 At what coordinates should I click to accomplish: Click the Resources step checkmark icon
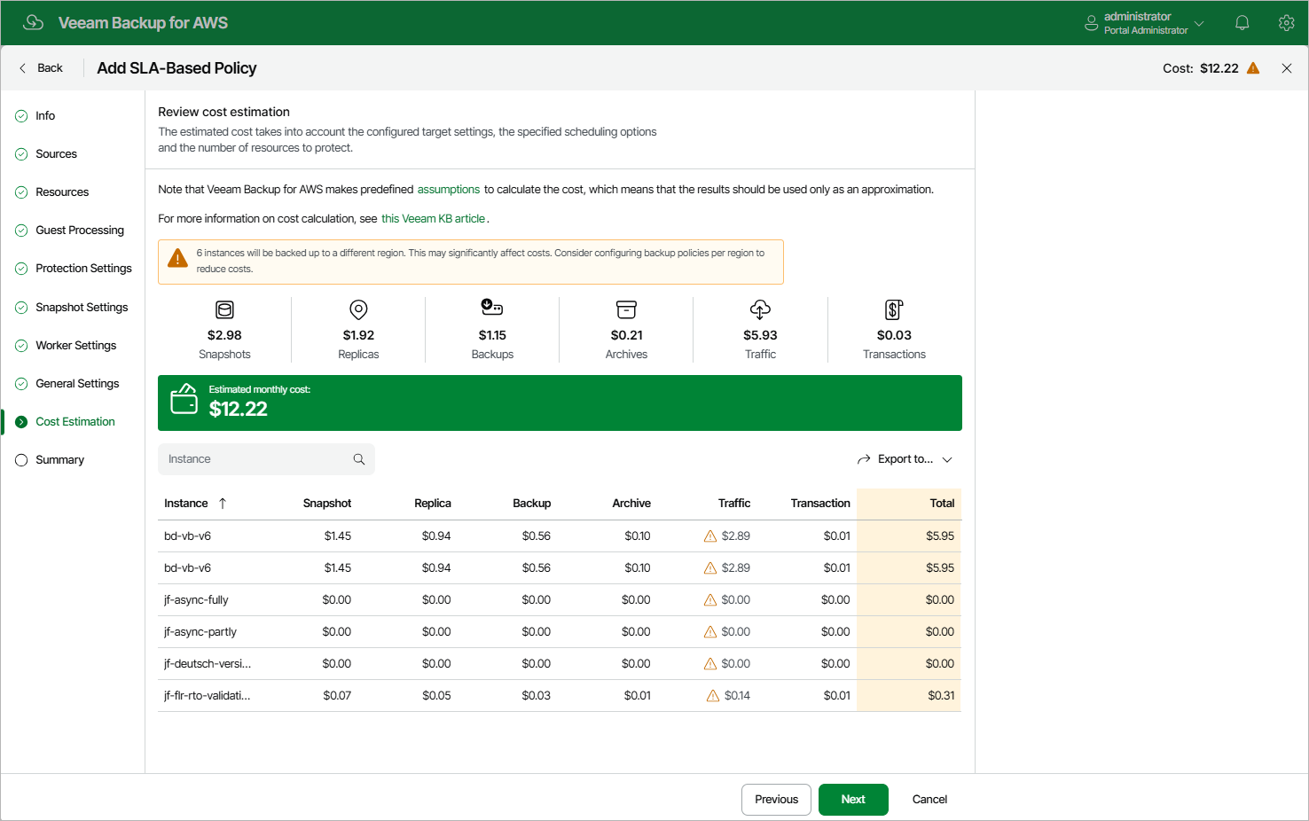(21, 192)
